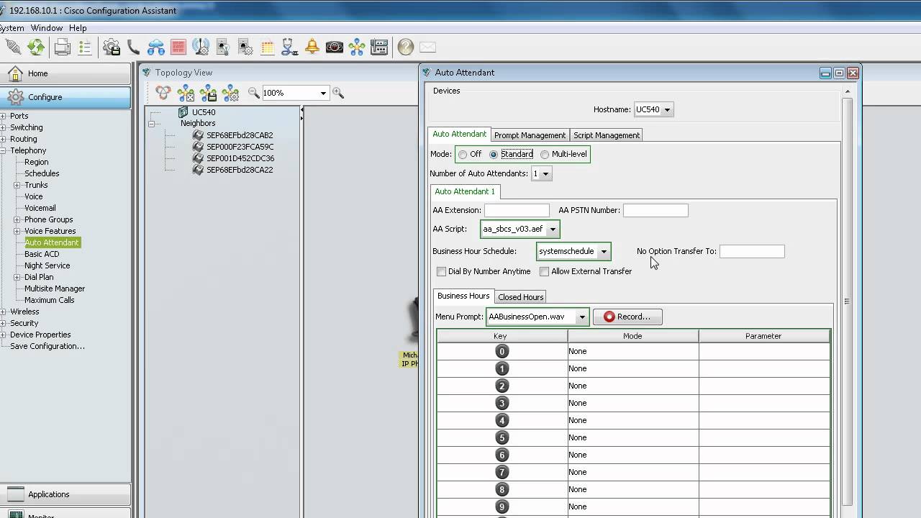Click the golden alarm bell toolbar icon
The image size is (921, 518).
(312, 47)
